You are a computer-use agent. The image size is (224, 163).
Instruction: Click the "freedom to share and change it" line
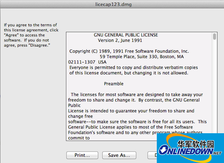(x=134, y=100)
